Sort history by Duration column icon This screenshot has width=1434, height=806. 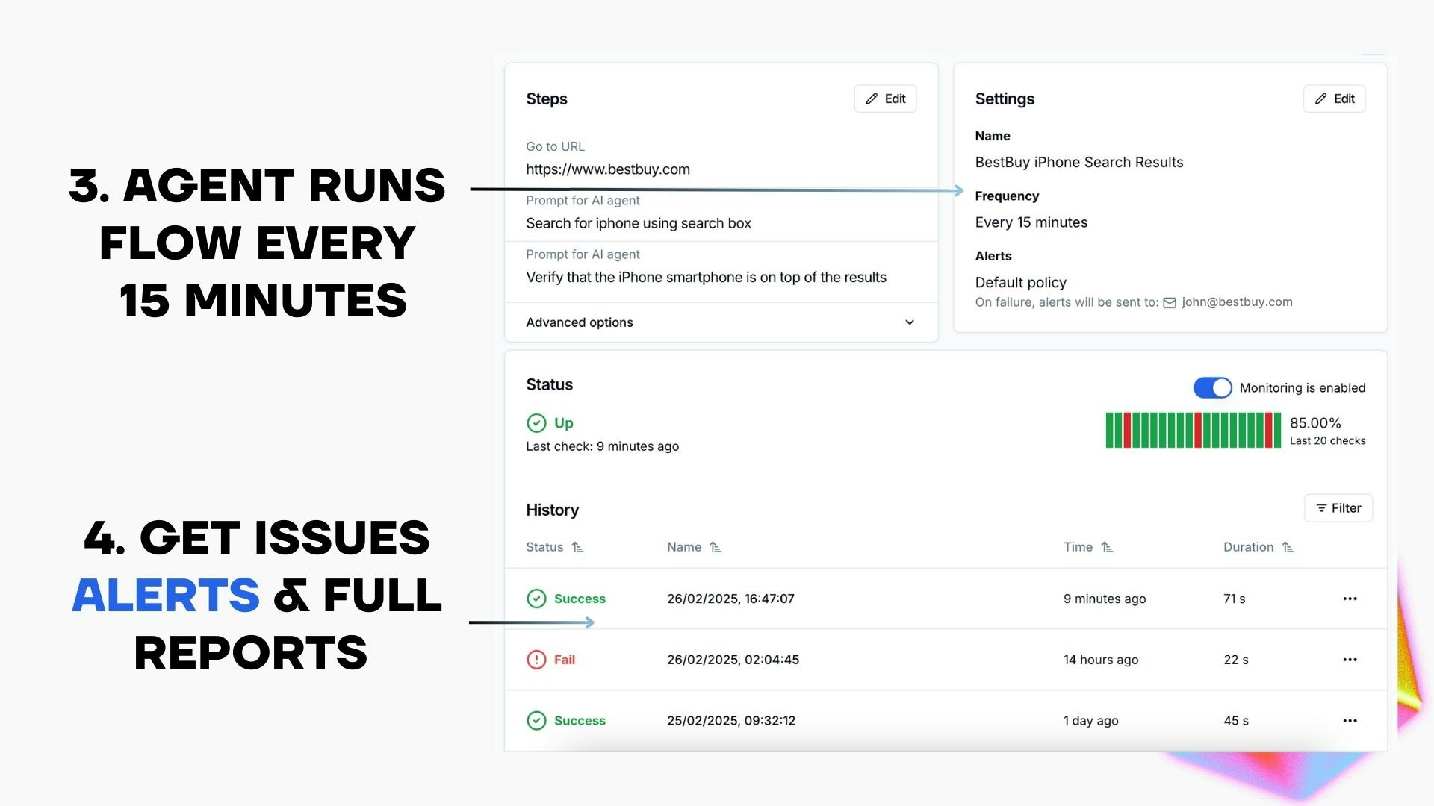[1288, 547]
